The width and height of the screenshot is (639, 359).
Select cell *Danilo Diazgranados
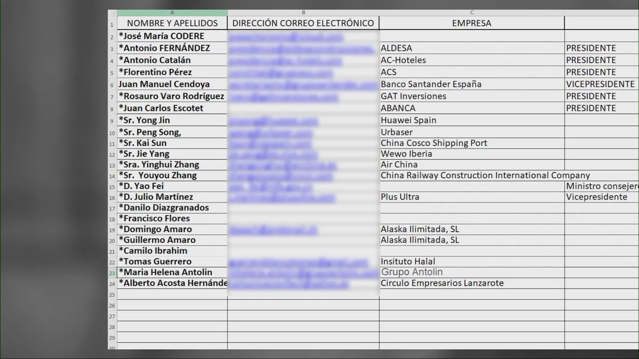click(172, 207)
